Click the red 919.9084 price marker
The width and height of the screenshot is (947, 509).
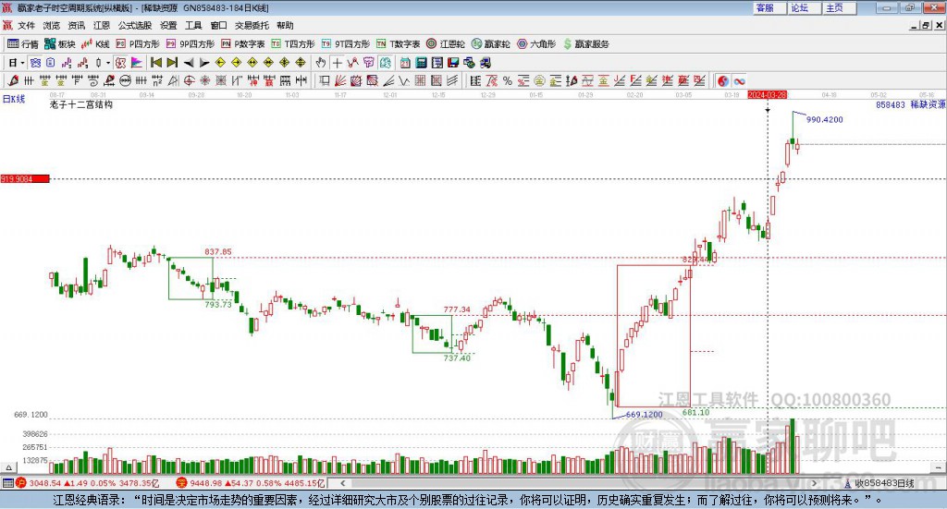tap(25, 178)
